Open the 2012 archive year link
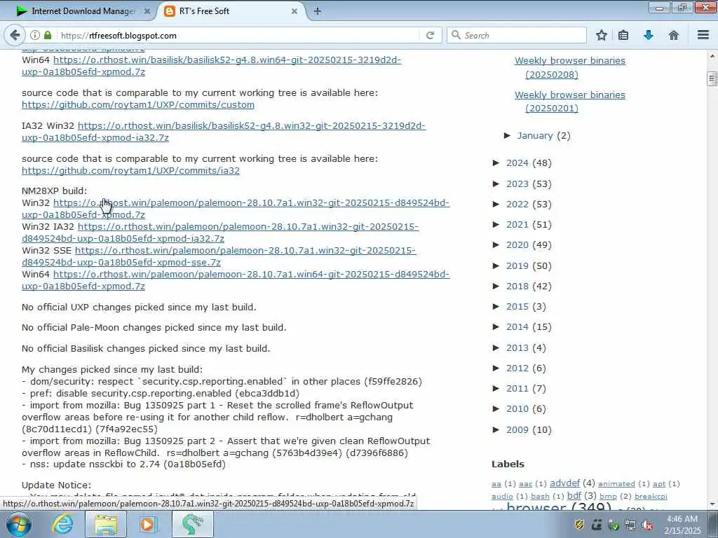Viewport: 718px width, 538px height. pos(517,368)
